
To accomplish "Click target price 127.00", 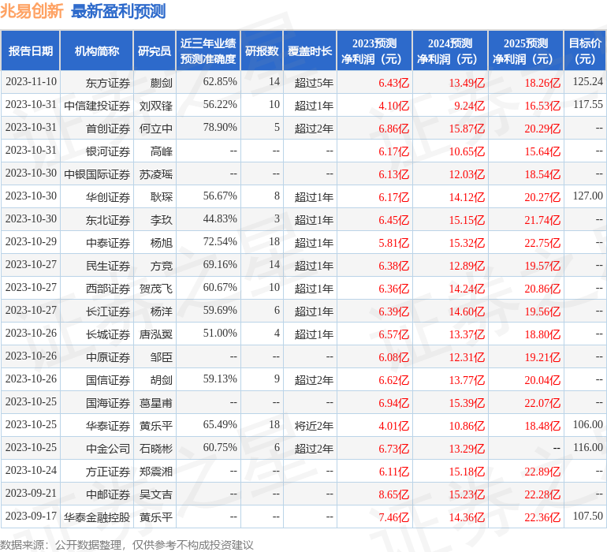I will point(587,196).
